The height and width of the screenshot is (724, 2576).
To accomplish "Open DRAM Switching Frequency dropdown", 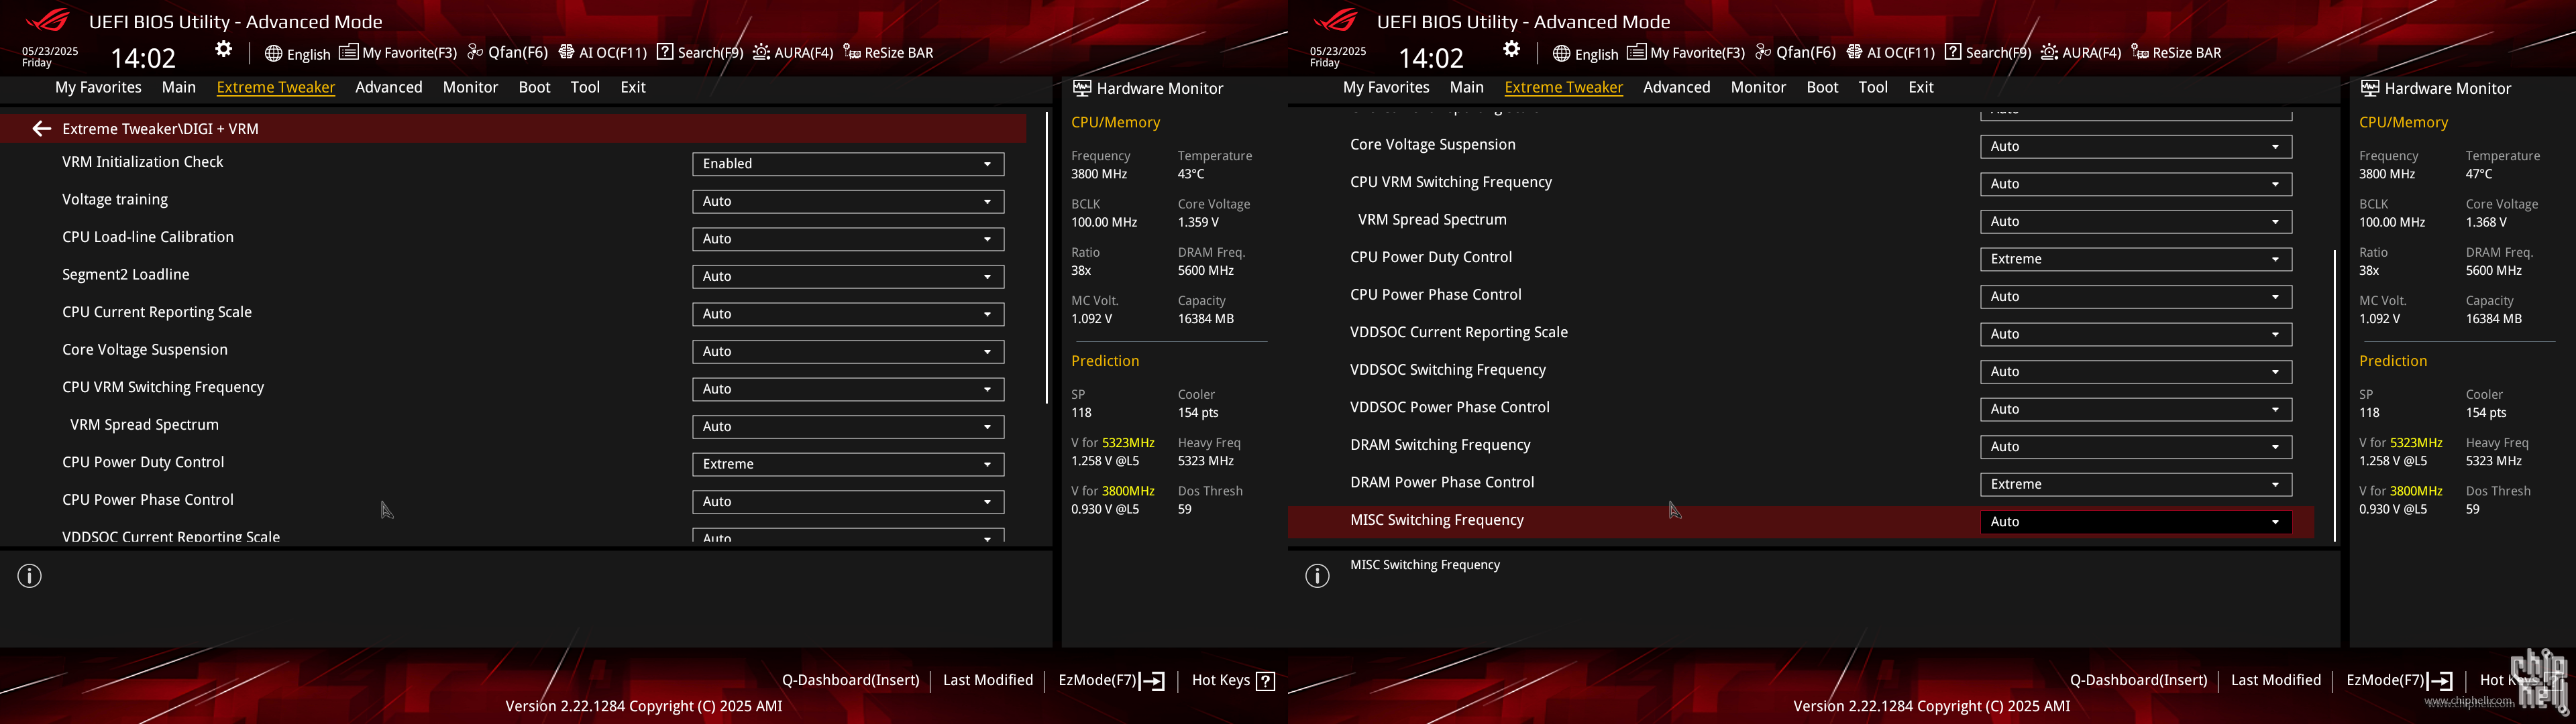I will [x=2136, y=447].
